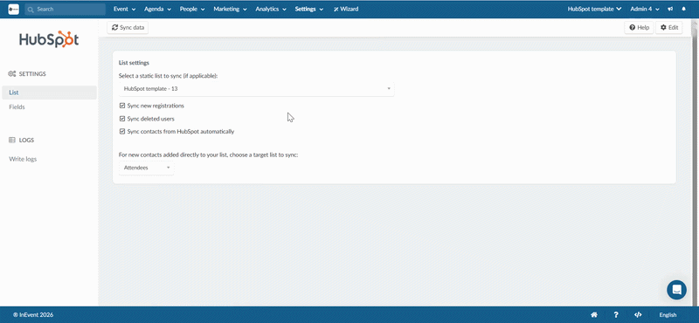Image resolution: width=699 pixels, height=323 pixels.
Task: Click the question mark help icon in footer
Action: pos(616,314)
